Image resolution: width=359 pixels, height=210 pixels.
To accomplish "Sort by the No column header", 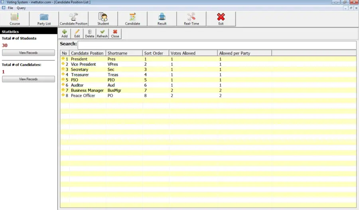I will [x=65, y=53].
